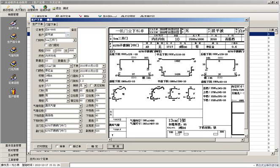Enable the 新订单 checkbox
The image size is (280, 168).
pyautogui.click(x=71, y=146)
